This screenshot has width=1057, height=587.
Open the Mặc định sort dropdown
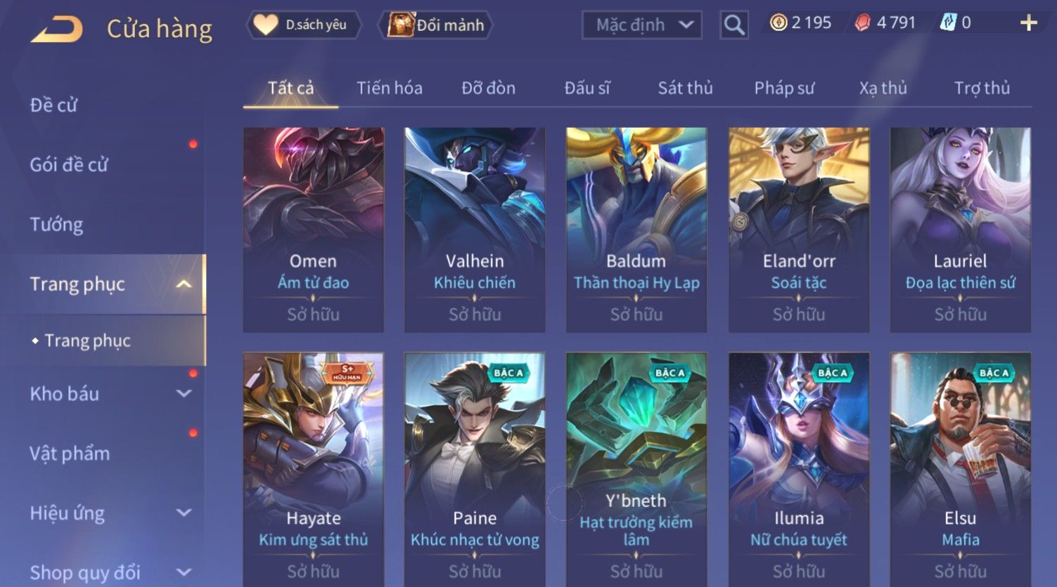(641, 25)
